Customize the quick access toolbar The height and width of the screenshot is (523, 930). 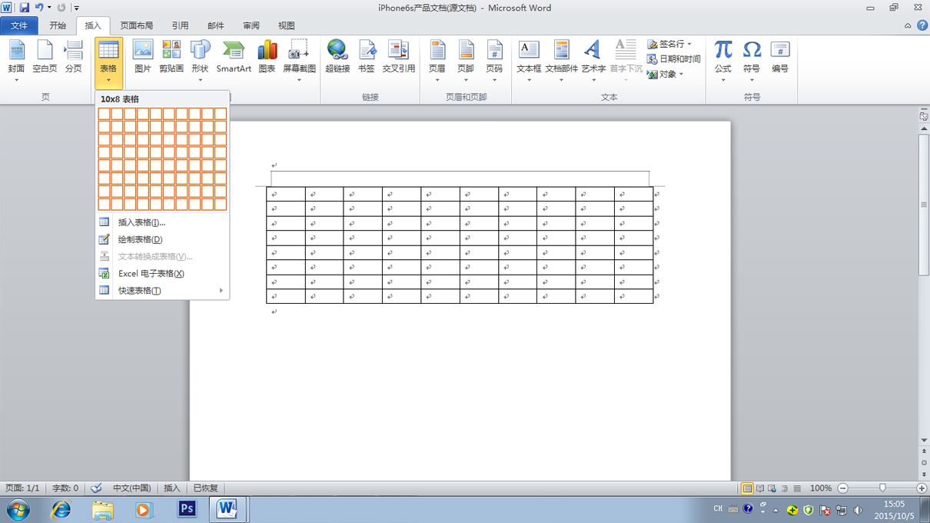(77, 8)
